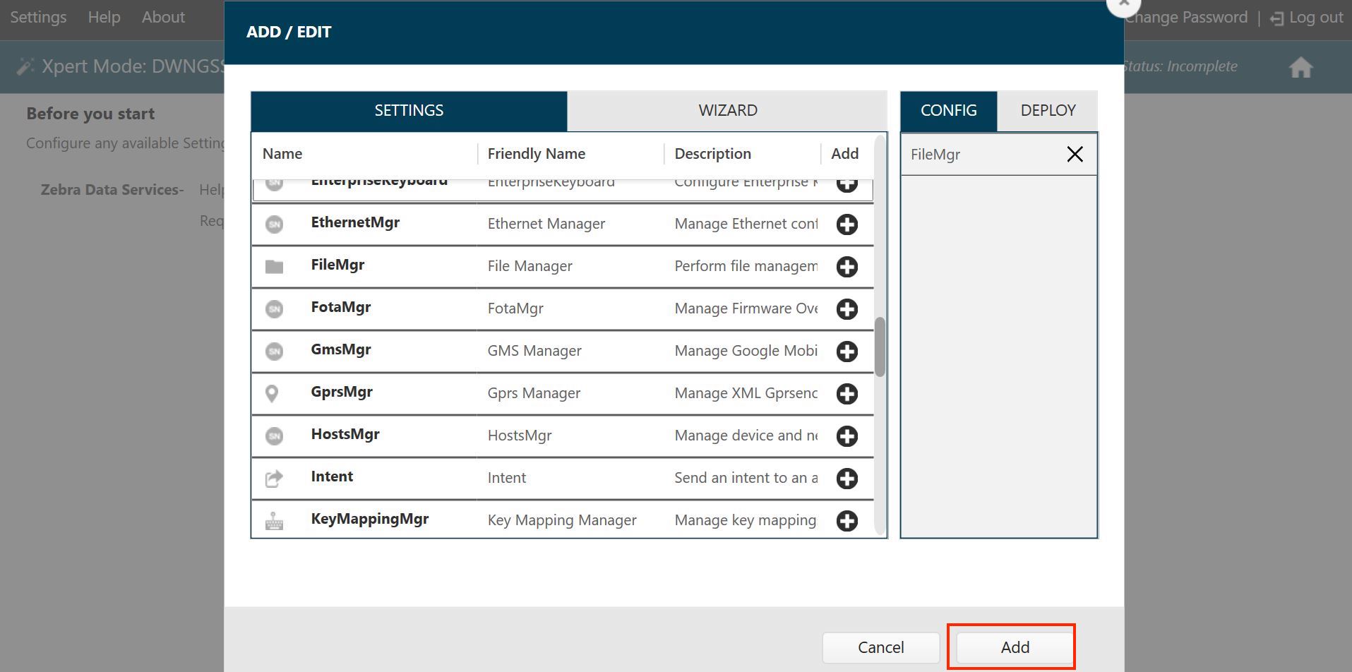
Task: Click the 'File Manager' friendly name cell
Action: [x=530, y=266]
